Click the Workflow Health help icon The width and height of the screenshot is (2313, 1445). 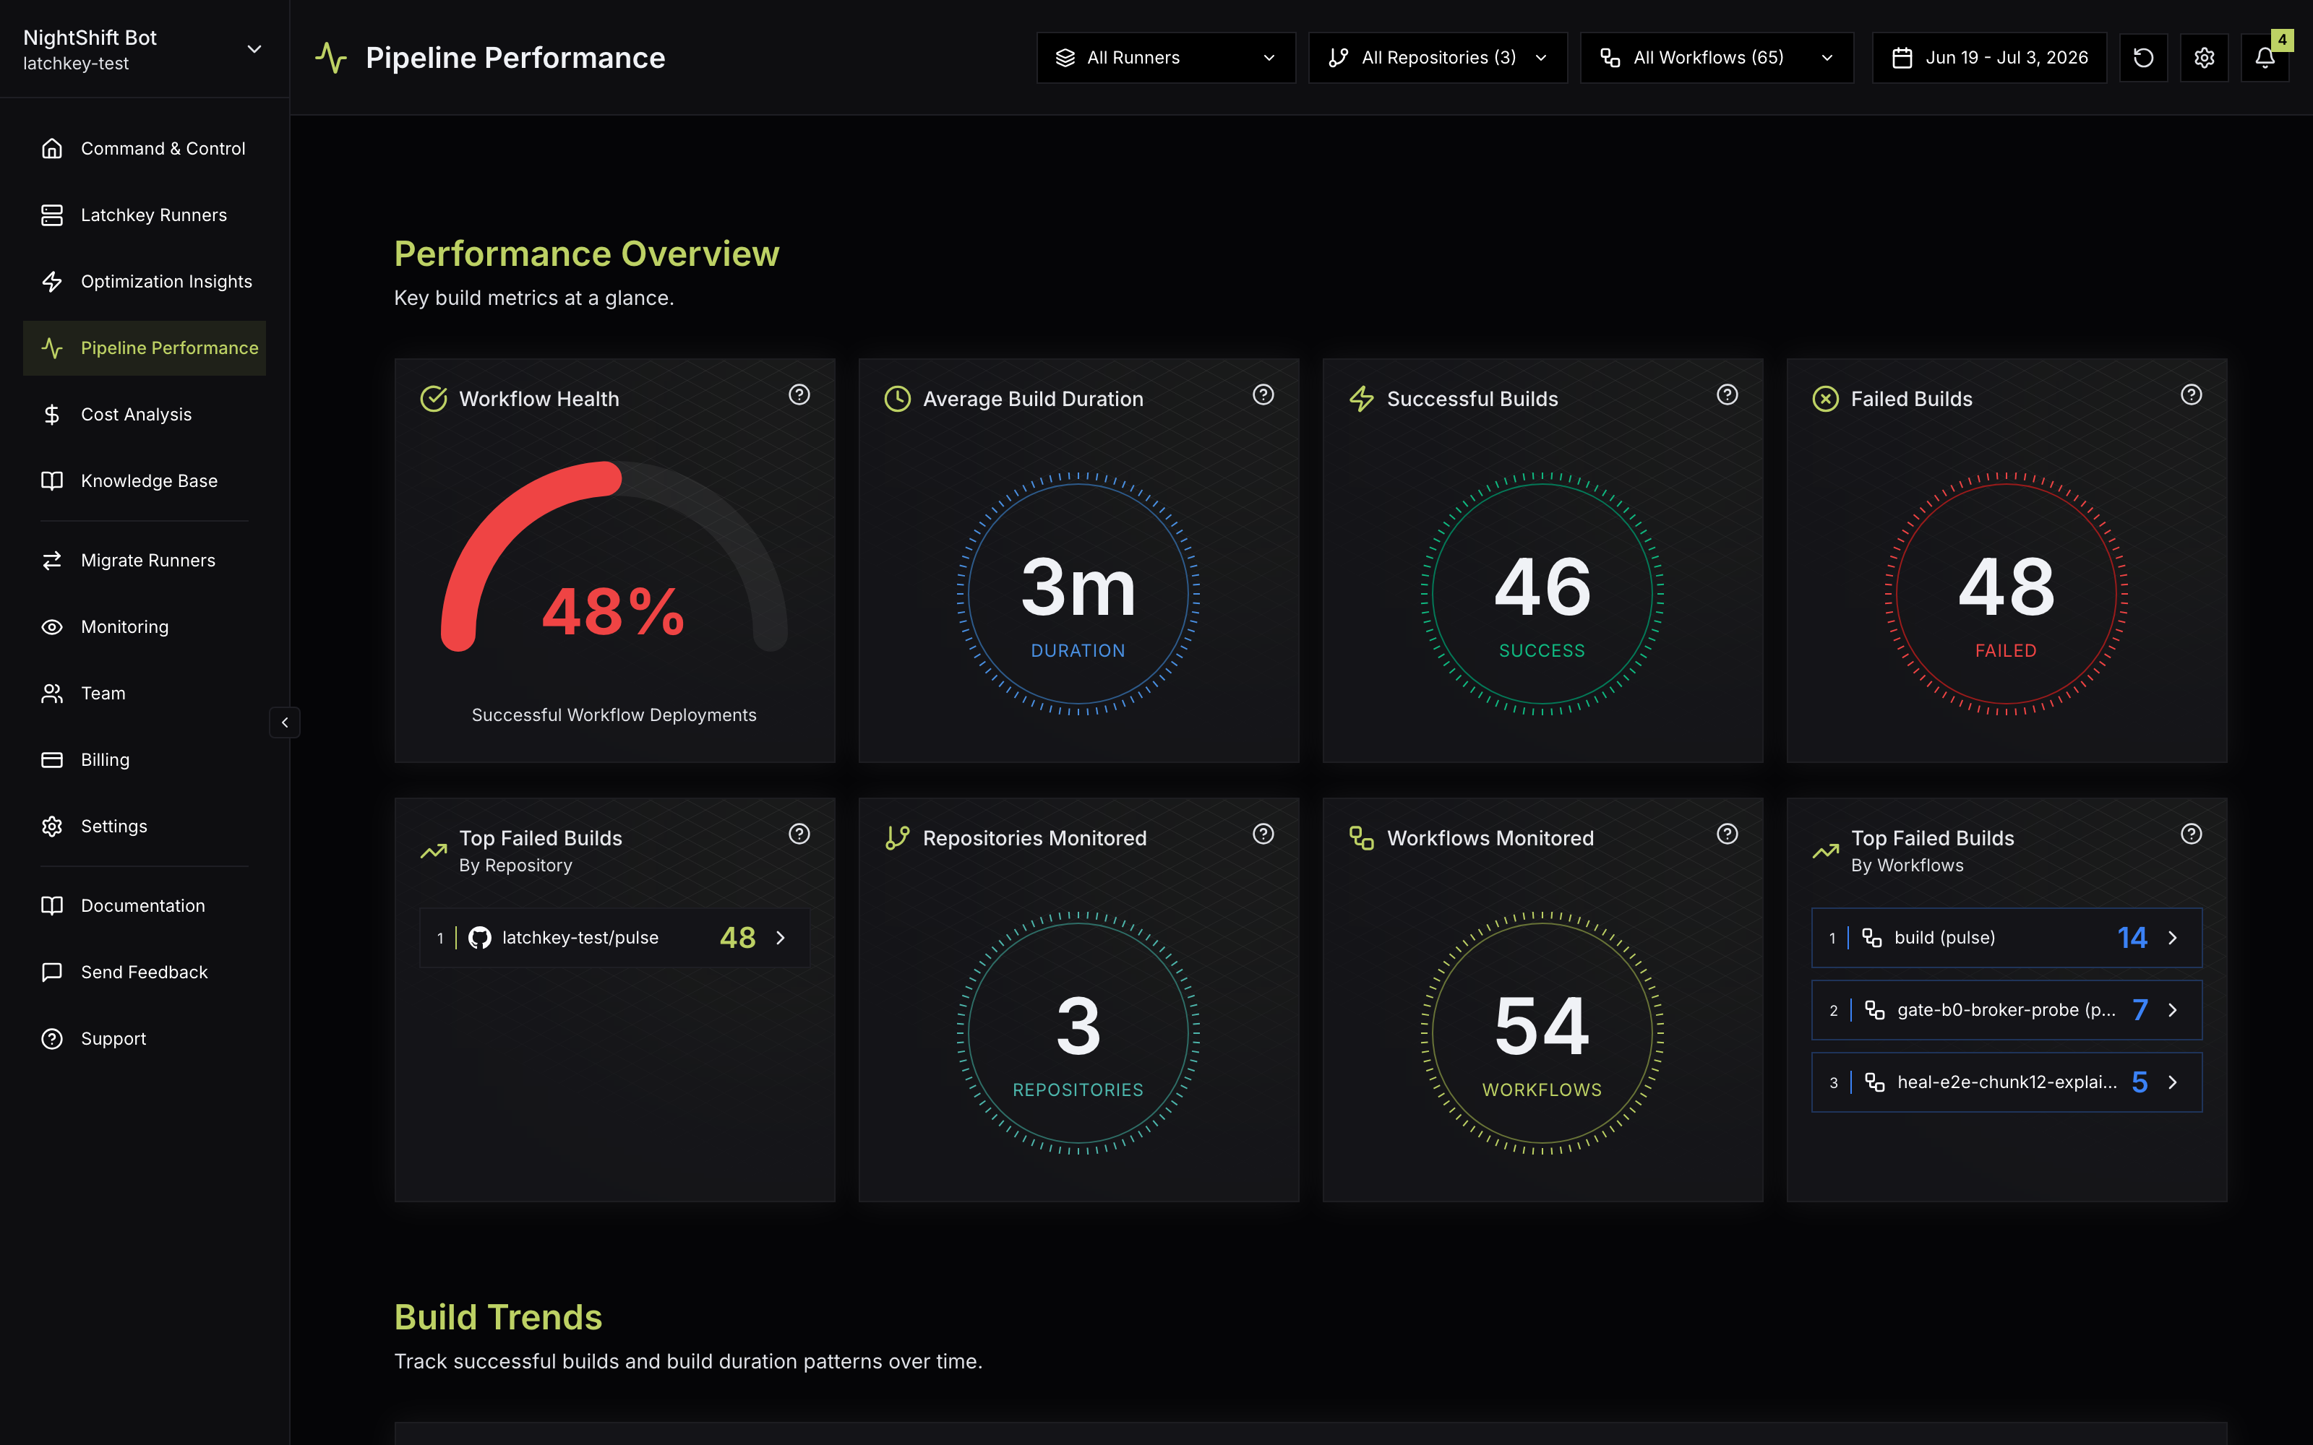tap(799, 394)
